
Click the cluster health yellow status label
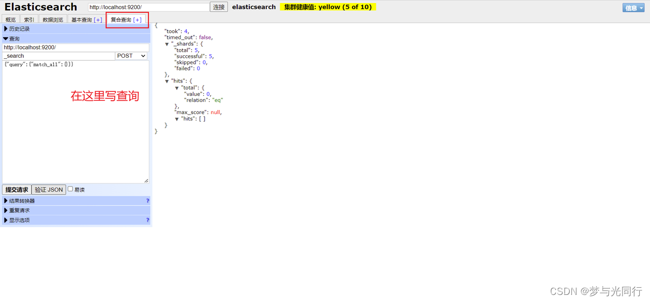coord(328,7)
